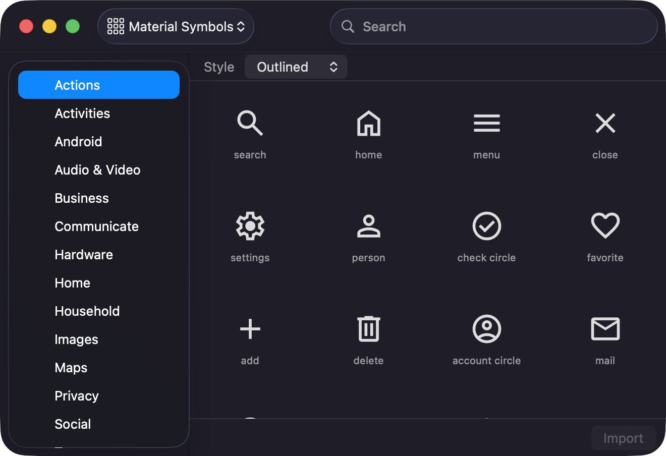Click the Import button
This screenshot has height=456, width=666.
coord(623,438)
